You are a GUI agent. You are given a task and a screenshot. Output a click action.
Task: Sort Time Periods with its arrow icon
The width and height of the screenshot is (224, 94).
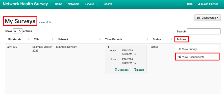(x=147, y=39)
